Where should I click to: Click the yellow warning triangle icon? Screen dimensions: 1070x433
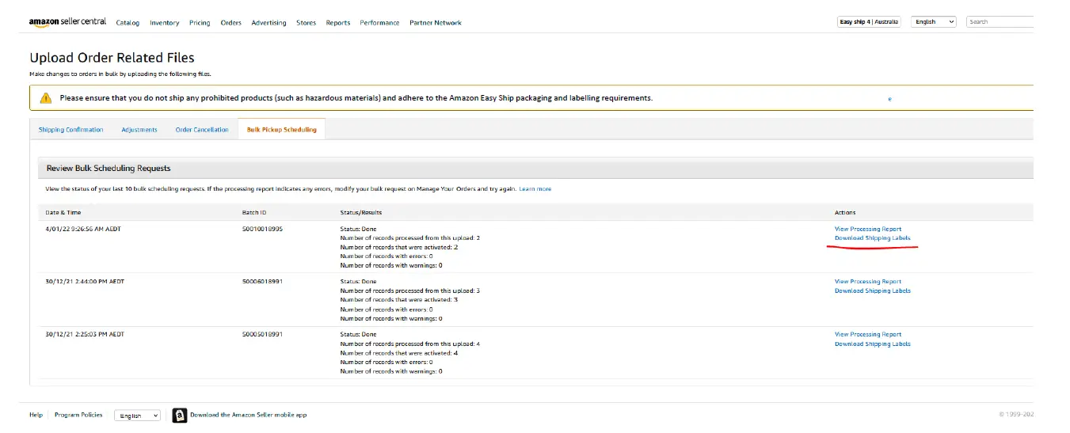point(46,98)
